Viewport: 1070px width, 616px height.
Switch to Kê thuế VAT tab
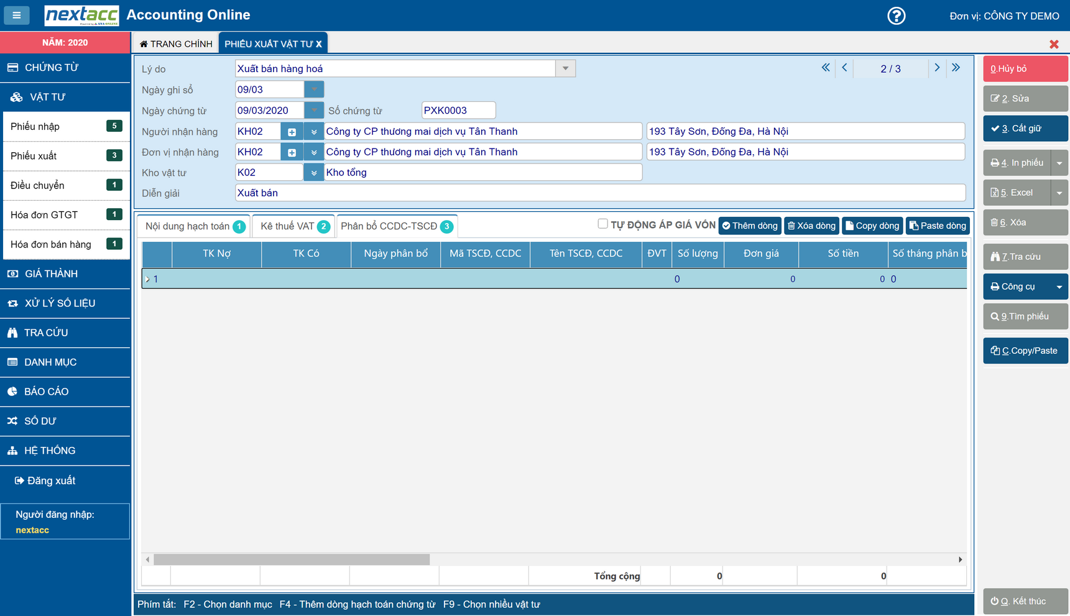(x=294, y=226)
